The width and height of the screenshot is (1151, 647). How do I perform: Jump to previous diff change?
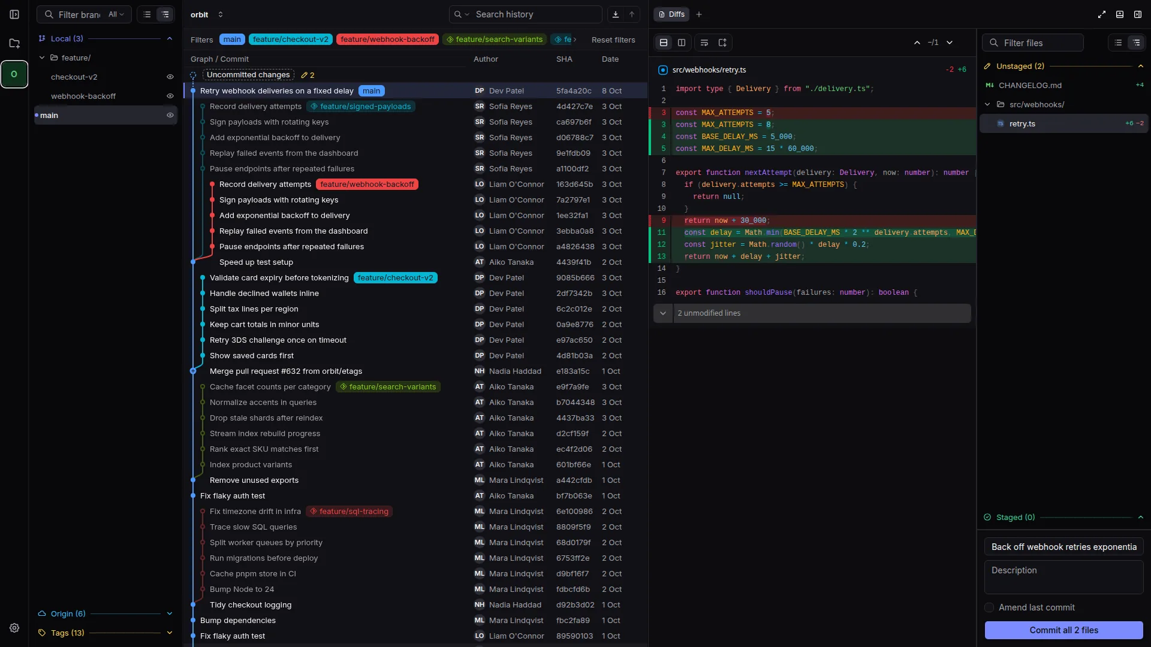917,43
